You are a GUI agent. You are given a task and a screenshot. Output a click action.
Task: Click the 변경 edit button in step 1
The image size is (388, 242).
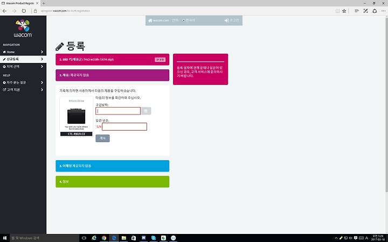(160, 60)
